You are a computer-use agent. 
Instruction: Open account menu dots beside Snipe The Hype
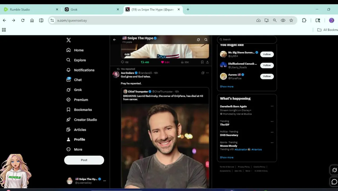pos(104,181)
